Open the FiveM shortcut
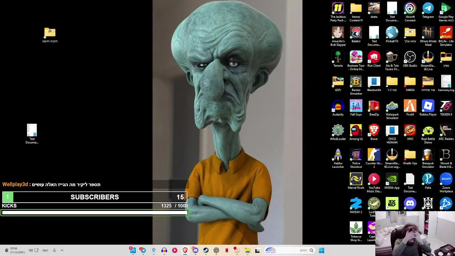This screenshot has height=256, width=455. [410, 108]
